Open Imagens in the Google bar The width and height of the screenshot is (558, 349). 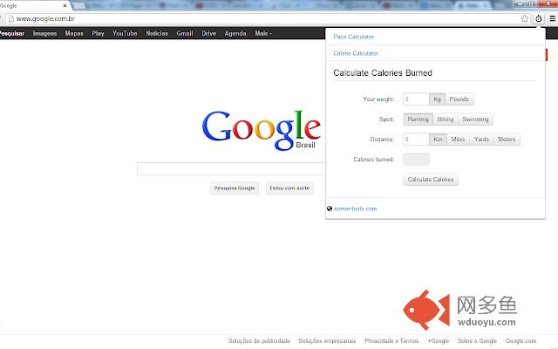(x=44, y=33)
